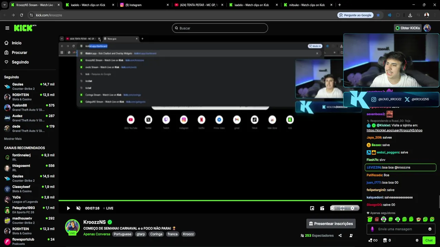
Task: Expand Mostrar Mais list
Action: (x=13, y=139)
